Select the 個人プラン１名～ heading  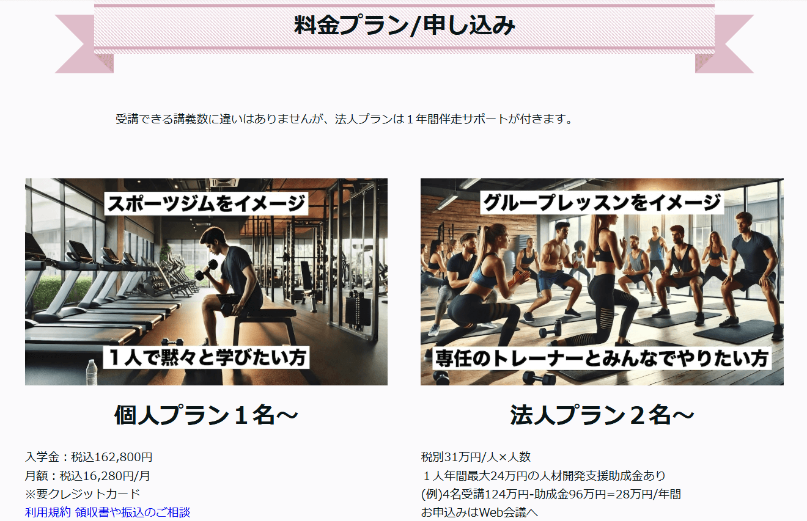206,415
